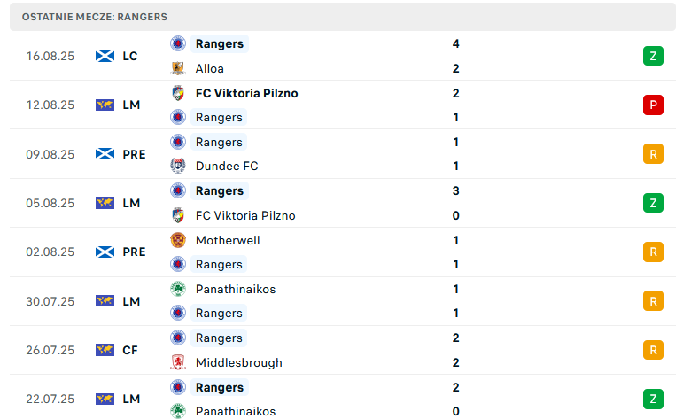Open the 22.07.25 LM match row
This screenshot has height=419, width=683.
click(x=343, y=399)
